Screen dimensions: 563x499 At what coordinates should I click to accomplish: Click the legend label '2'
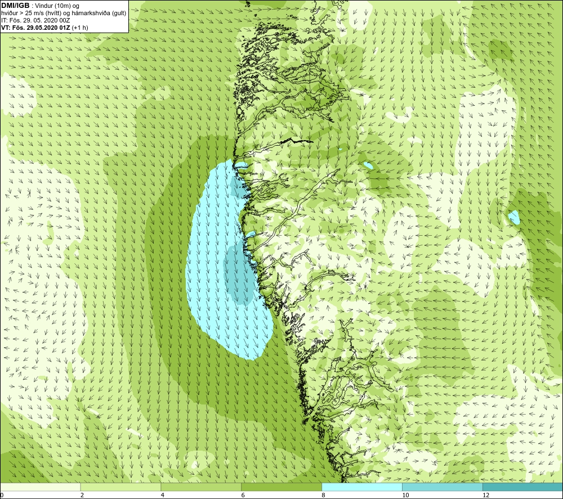tap(82, 496)
